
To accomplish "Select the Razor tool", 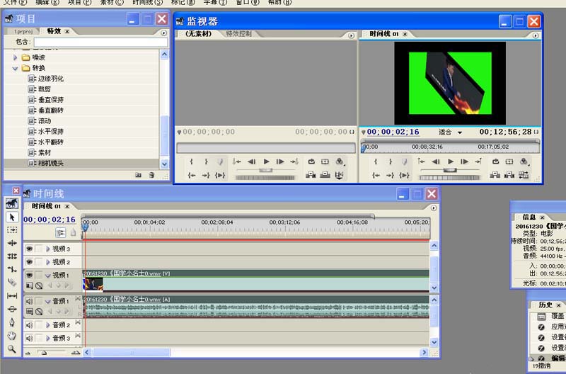I will 12,282.
